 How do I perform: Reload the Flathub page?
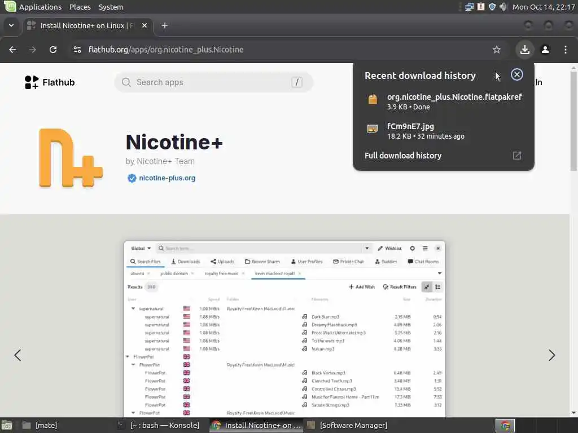pyautogui.click(x=53, y=50)
